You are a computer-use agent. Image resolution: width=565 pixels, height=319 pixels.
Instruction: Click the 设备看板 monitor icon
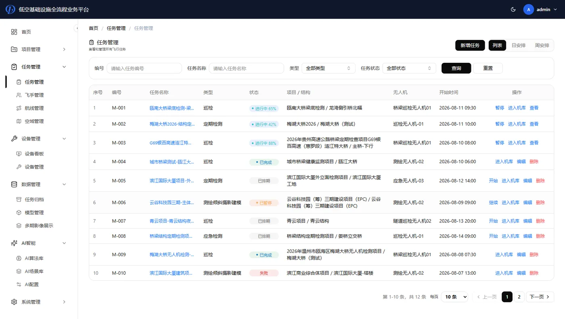click(x=19, y=153)
